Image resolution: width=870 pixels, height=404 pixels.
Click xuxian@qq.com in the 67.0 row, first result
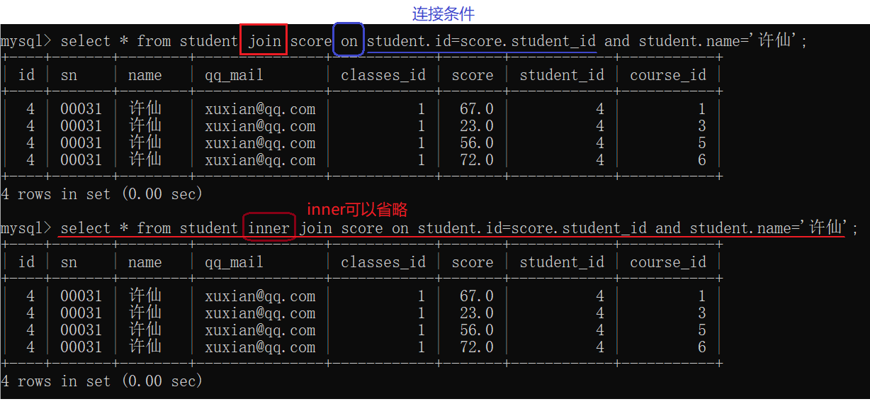(x=260, y=108)
